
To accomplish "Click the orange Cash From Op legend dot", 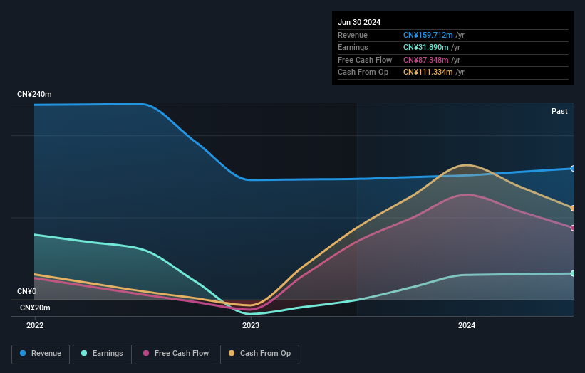I will click(232, 353).
